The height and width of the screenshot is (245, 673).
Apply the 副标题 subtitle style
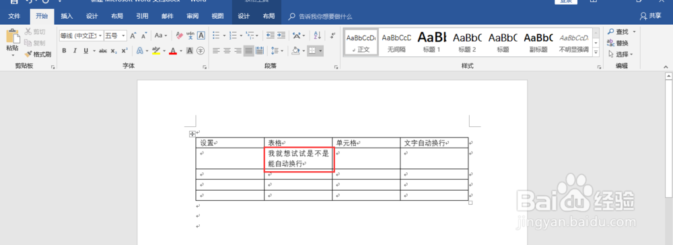click(538, 42)
